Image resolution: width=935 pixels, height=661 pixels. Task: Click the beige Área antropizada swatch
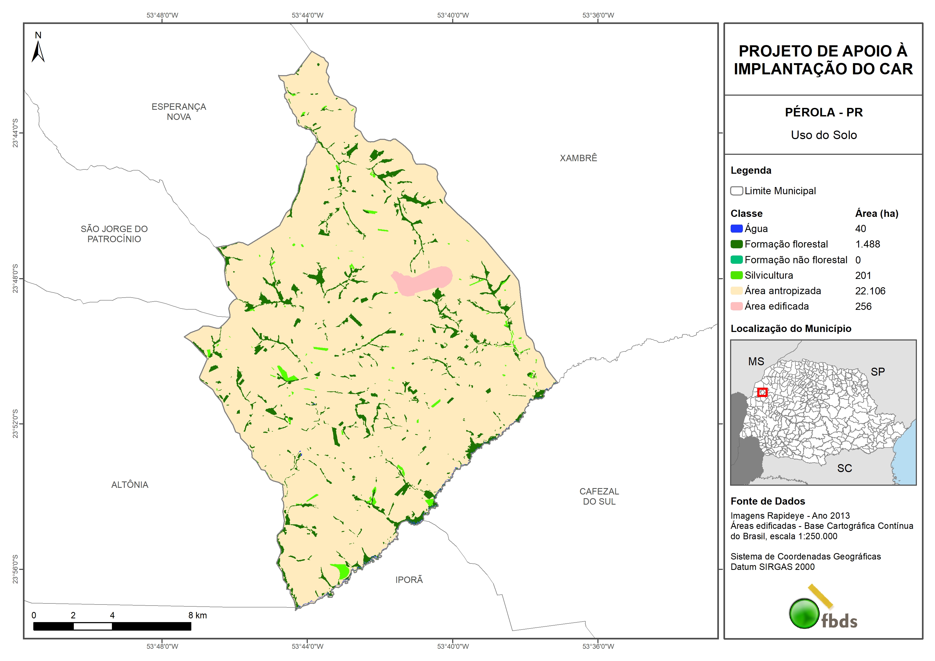(x=736, y=291)
